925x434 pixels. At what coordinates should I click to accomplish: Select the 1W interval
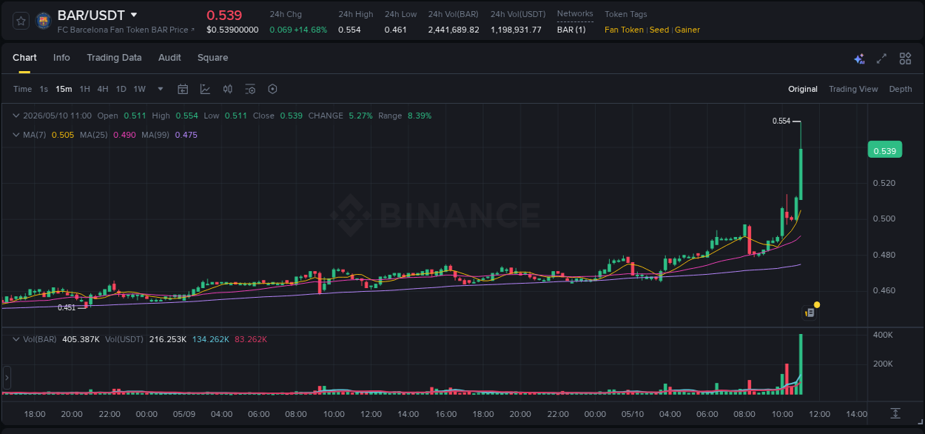tap(139, 89)
